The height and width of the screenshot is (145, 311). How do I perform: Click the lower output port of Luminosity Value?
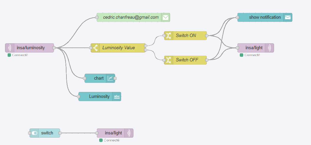(146, 50)
